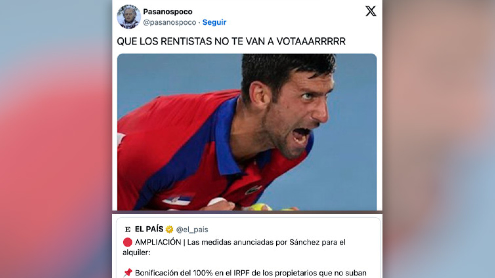Open the @pasanospoco handle link
Screen dimensions: 495x278
pos(170,22)
